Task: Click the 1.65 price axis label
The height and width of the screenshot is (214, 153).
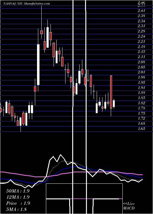Action: coord(141,129)
